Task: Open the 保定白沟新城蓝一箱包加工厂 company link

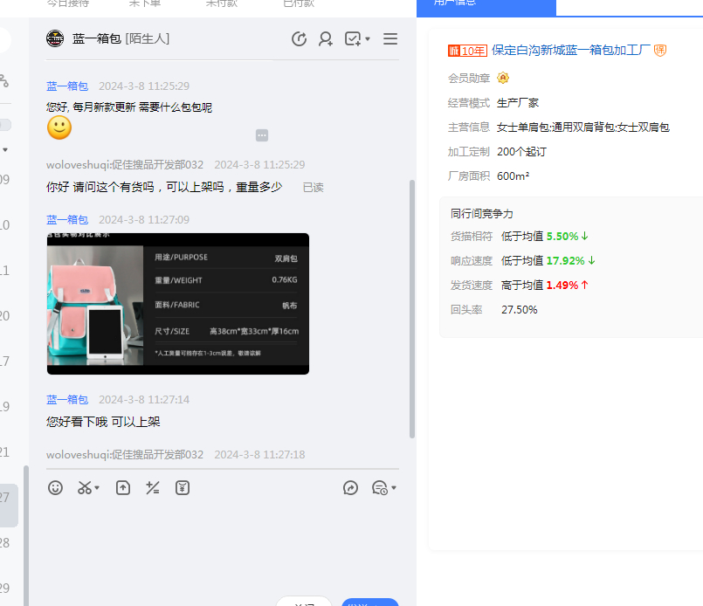Action: pos(571,51)
